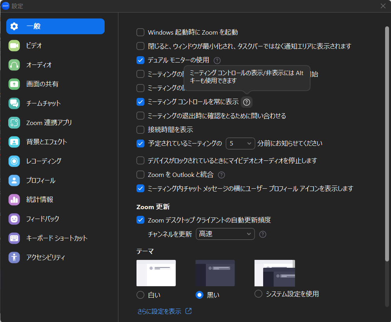Open the プロフィール settings tab

[41, 180]
